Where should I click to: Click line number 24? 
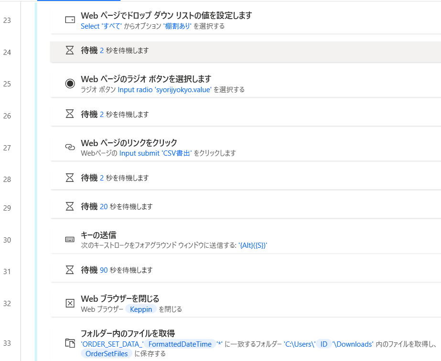pos(7,53)
